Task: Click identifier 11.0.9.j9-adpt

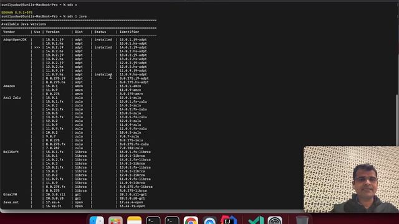Action: pos(133,70)
